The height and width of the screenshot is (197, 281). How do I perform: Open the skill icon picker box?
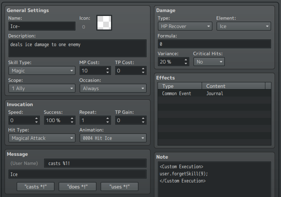pos(104,23)
